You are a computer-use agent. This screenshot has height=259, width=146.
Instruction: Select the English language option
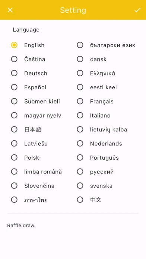coord(14,45)
